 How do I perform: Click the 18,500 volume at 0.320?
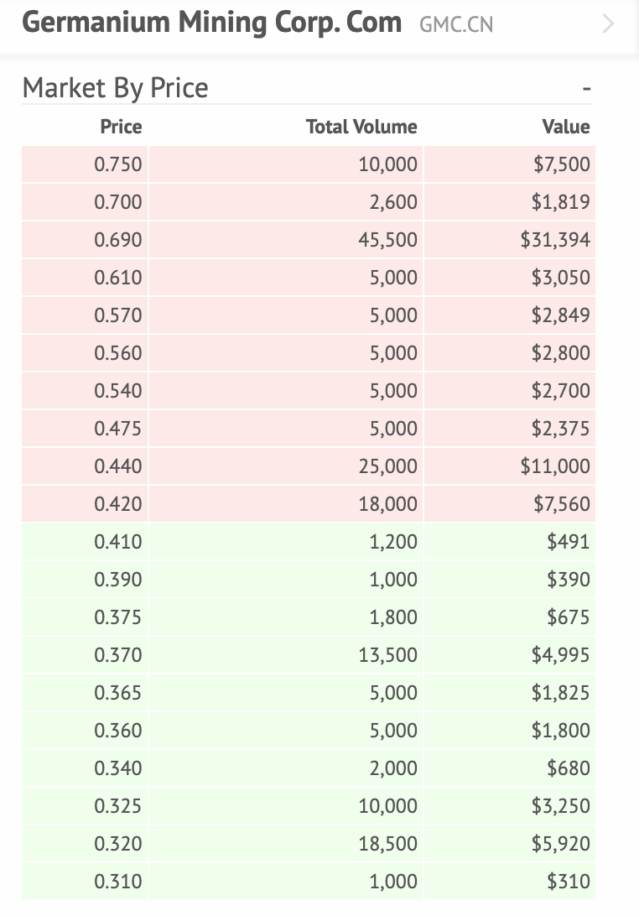387,844
